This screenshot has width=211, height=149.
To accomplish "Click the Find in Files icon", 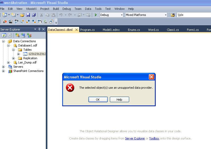I will tap(173, 15).
